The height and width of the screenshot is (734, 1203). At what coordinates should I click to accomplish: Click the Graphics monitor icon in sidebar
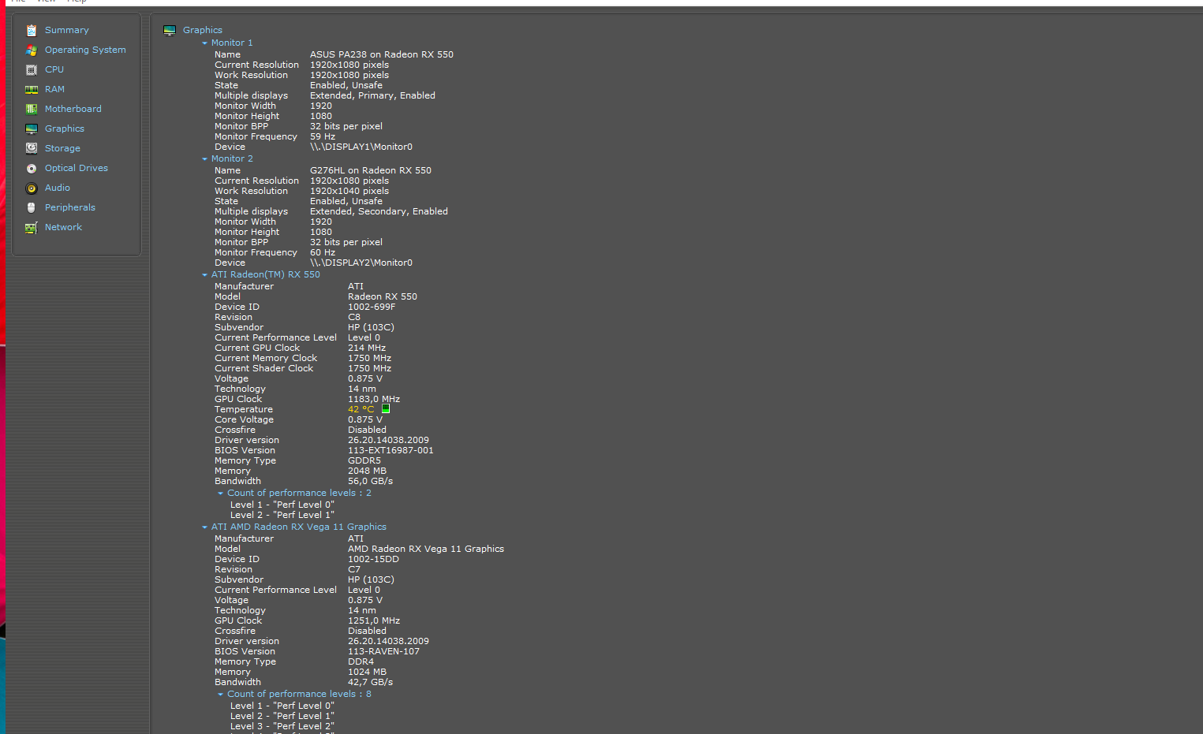click(x=32, y=129)
